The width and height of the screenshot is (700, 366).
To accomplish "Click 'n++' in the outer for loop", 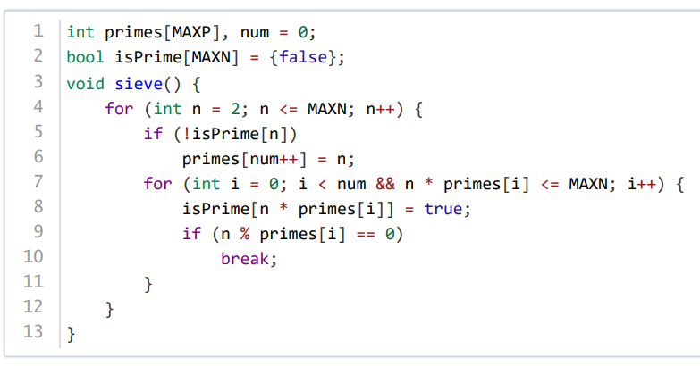I will pos(380,109).
